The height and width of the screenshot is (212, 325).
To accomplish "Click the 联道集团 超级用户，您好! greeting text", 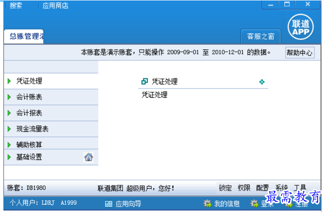I will point(136,188).
